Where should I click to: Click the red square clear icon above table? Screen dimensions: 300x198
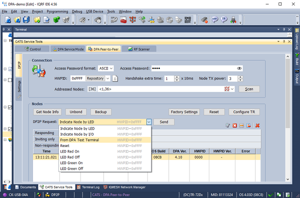pos(235,125)
